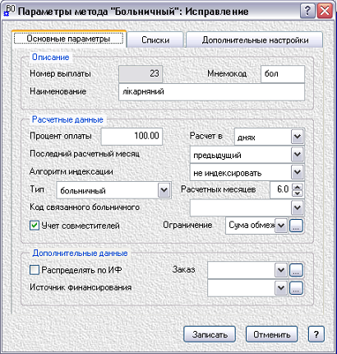Image resolution: width=337 pixels, height=354 pixels.
Task: Open the Тип dropdown list
Action: (164, 190)
